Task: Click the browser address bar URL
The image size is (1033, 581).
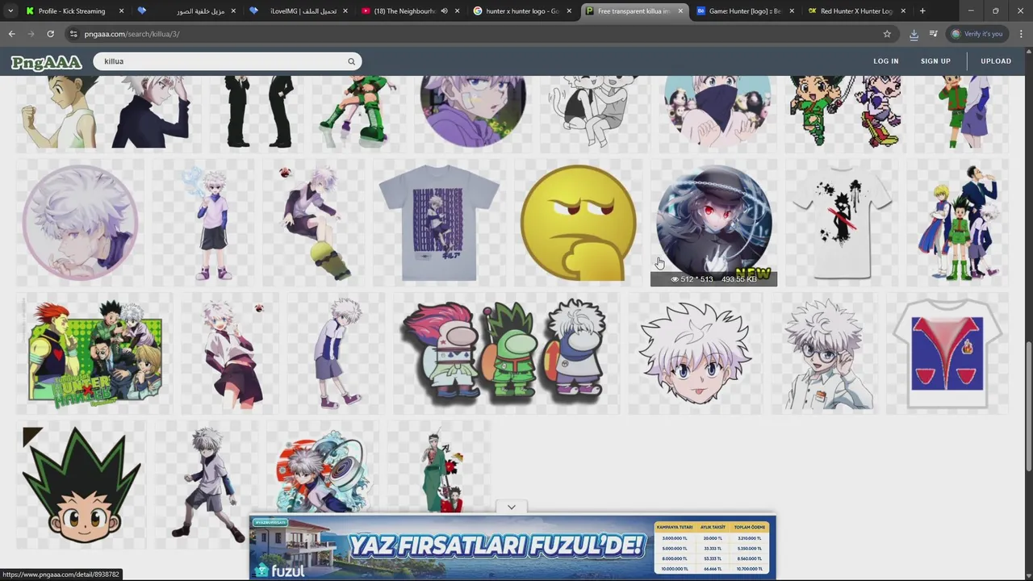Action: [x=132, y=34]
